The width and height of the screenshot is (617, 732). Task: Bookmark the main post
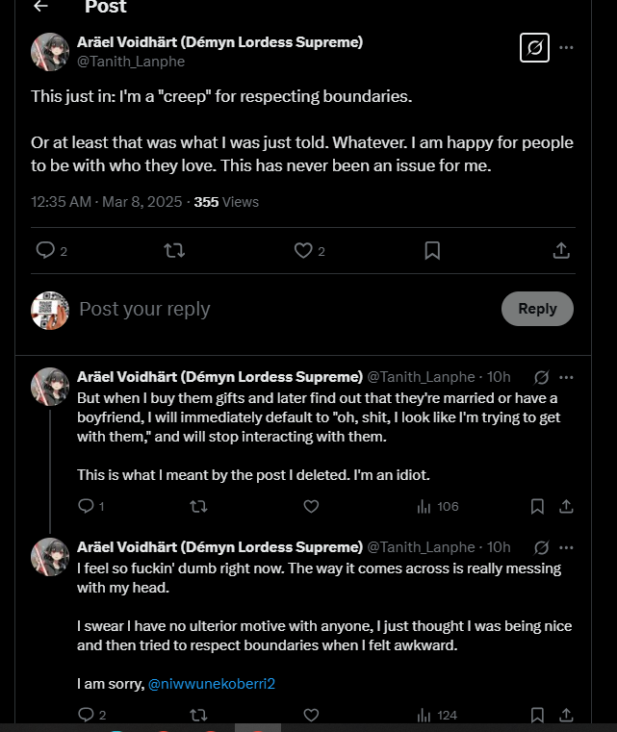coord(432,251)
